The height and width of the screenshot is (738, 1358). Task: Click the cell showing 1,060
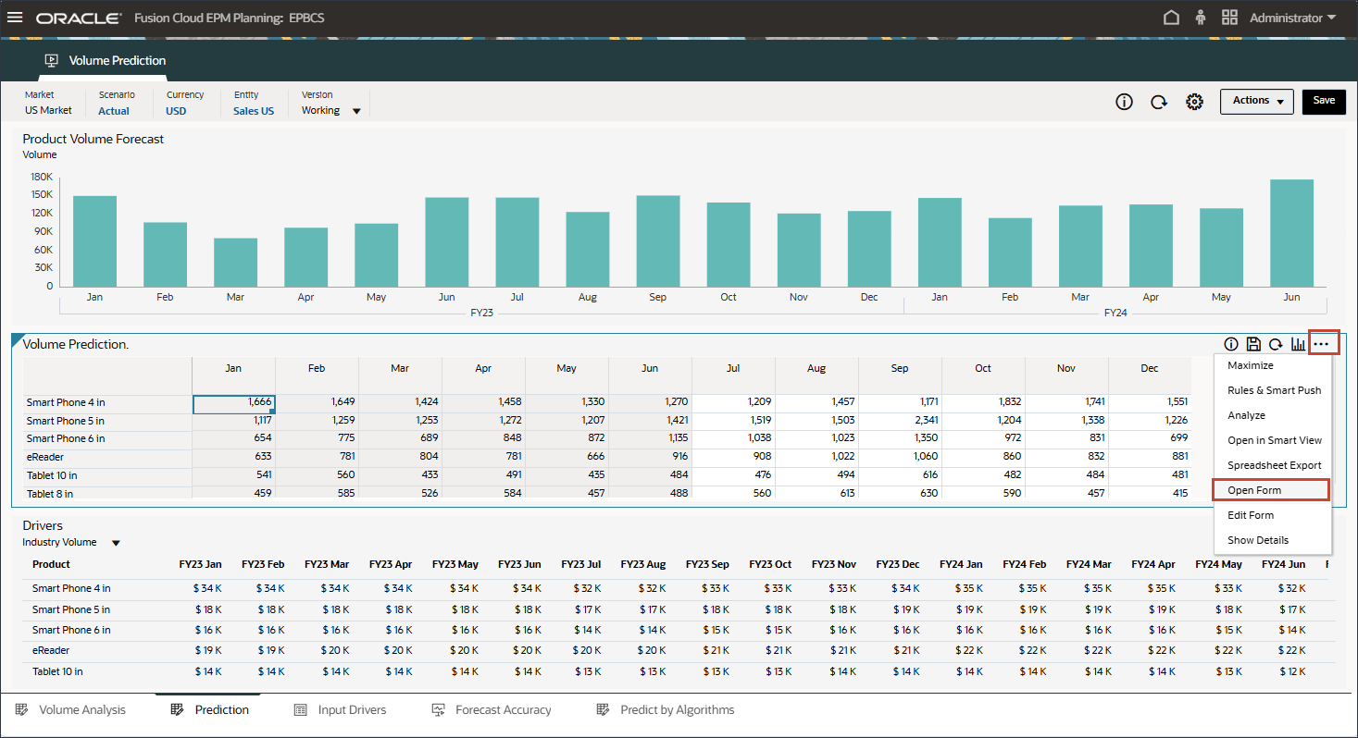coord(900,456)
